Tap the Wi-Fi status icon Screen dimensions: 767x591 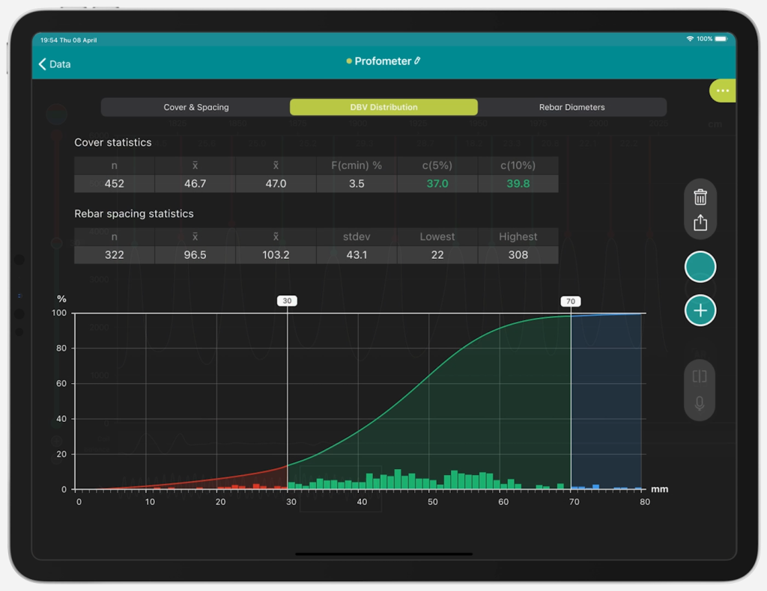click(x=690, y=39)
